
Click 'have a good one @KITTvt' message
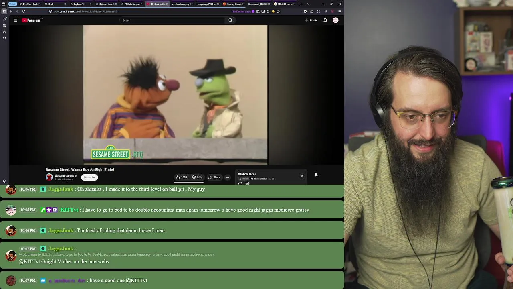(x=118, y=281)
